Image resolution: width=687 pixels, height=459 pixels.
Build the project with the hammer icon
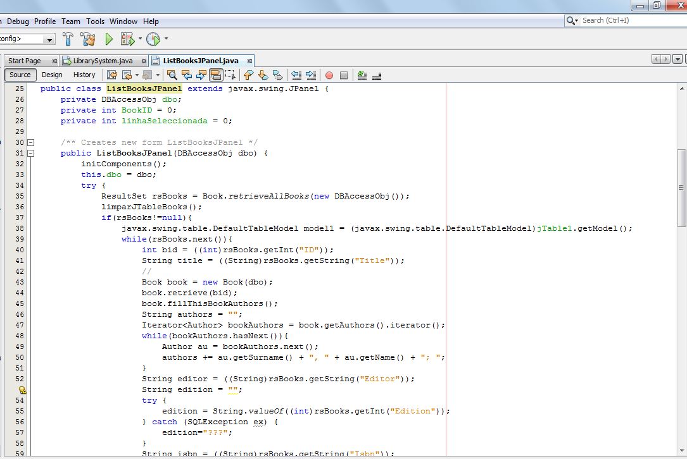pyautogui.click(x=68, y=38)
